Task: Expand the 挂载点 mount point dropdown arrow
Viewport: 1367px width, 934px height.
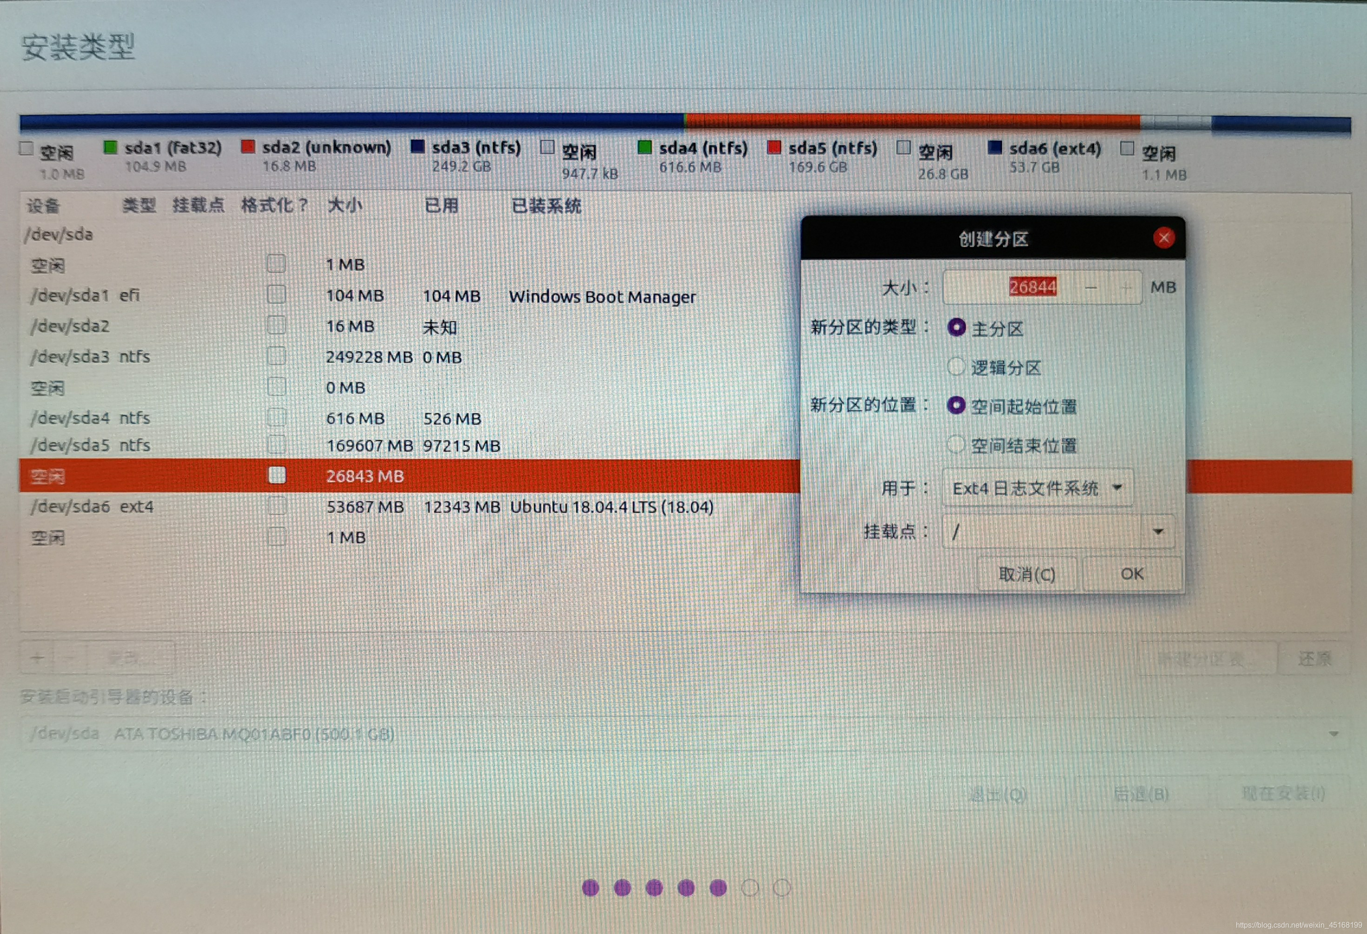Action: [1158, 532]
